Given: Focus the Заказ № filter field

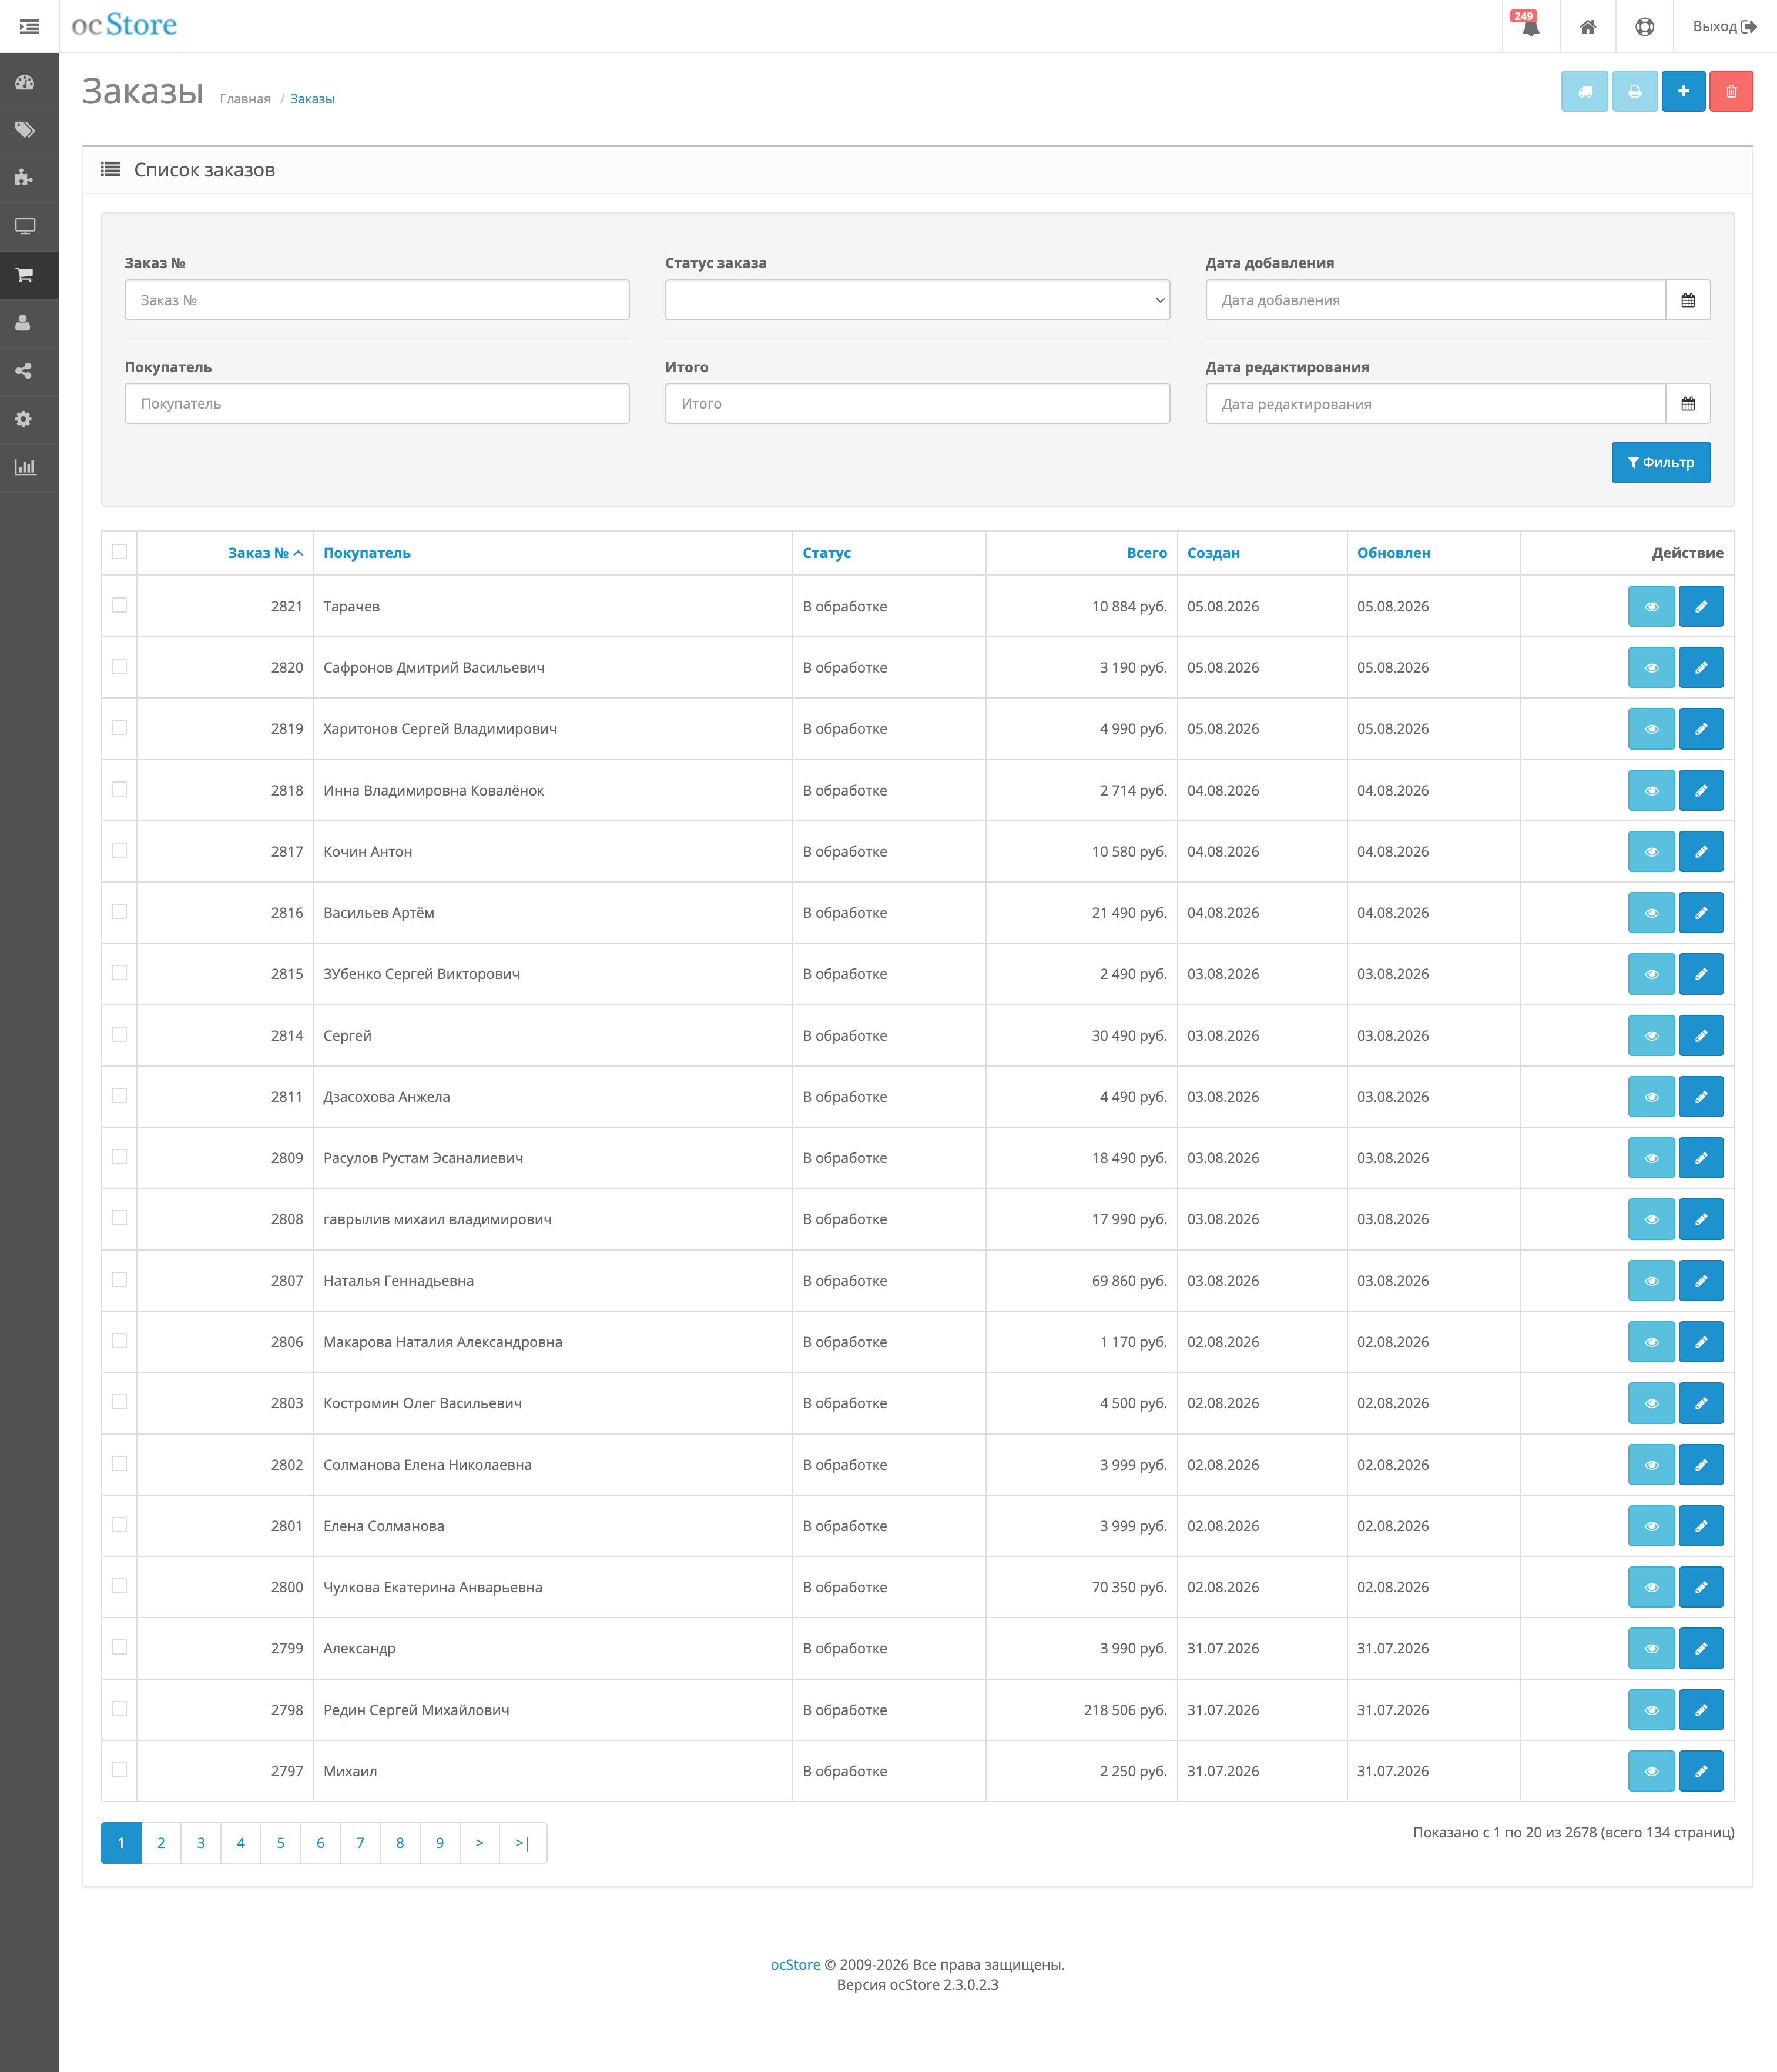Looking at the screenshot, I should [x=377, y=300].
